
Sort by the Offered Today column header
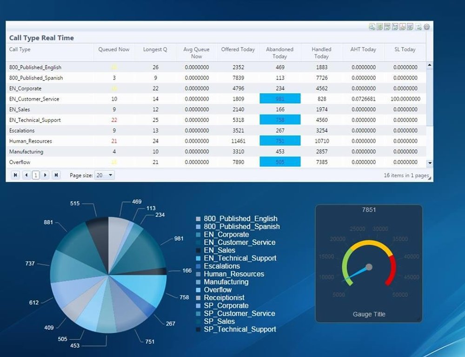[238, 50]
